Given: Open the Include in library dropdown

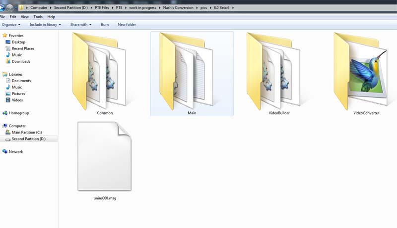Looking at the screenshot, I should pos(45,24).
